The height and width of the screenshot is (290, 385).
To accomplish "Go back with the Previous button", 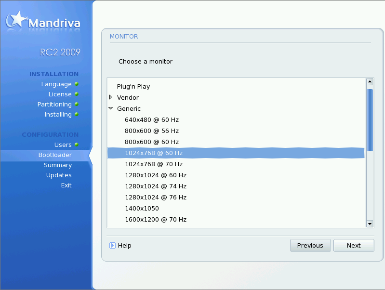I will [310, 246].
